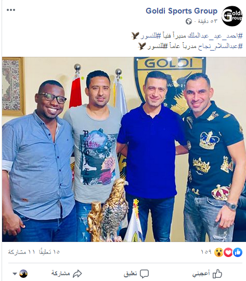Image resolution: width=246 pixels, height=281 pixels.
Task: Open the group photo of four men
Action: [124, 149]
